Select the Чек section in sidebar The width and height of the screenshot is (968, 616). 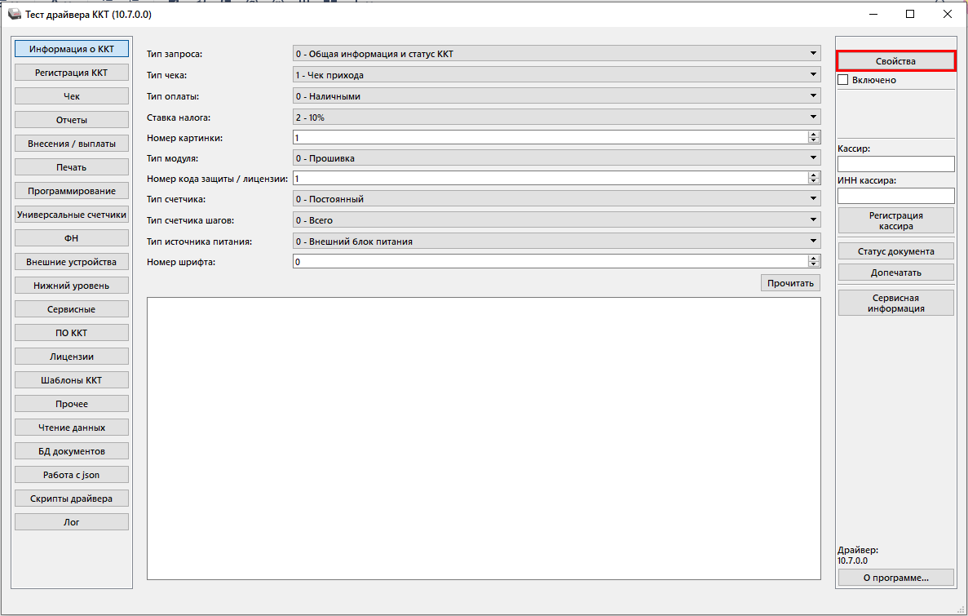tap(72, 96)
